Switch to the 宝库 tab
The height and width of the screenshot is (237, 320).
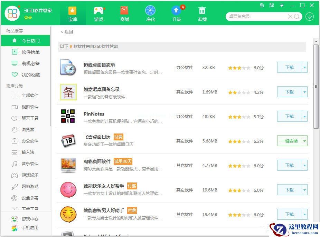pyautogui.click(x=73, y=14)
